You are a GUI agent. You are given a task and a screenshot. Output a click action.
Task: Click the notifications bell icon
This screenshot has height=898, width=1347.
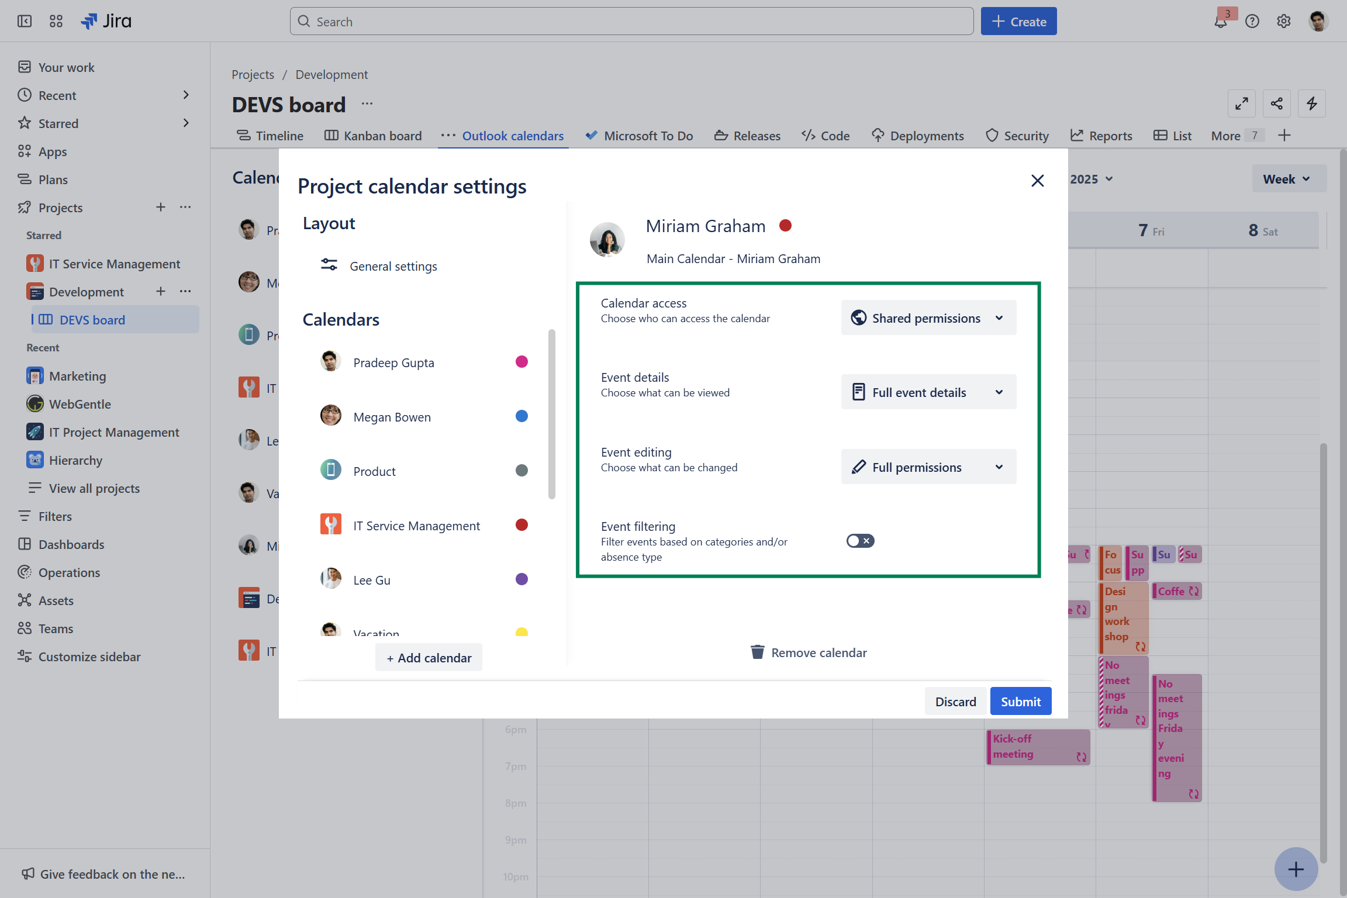tap(1220, 22)
